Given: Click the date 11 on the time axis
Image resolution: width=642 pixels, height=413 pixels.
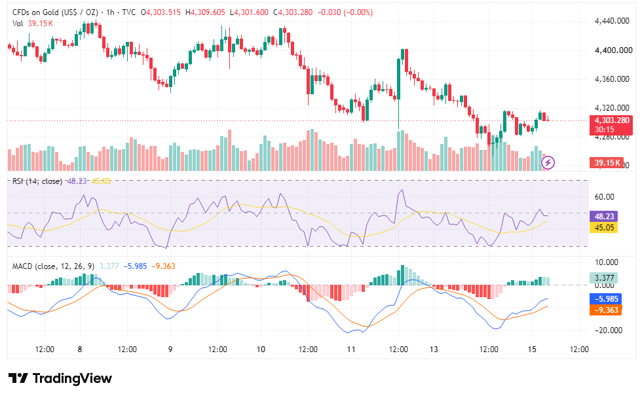Looking at the screenshot, I should (351, 350).
